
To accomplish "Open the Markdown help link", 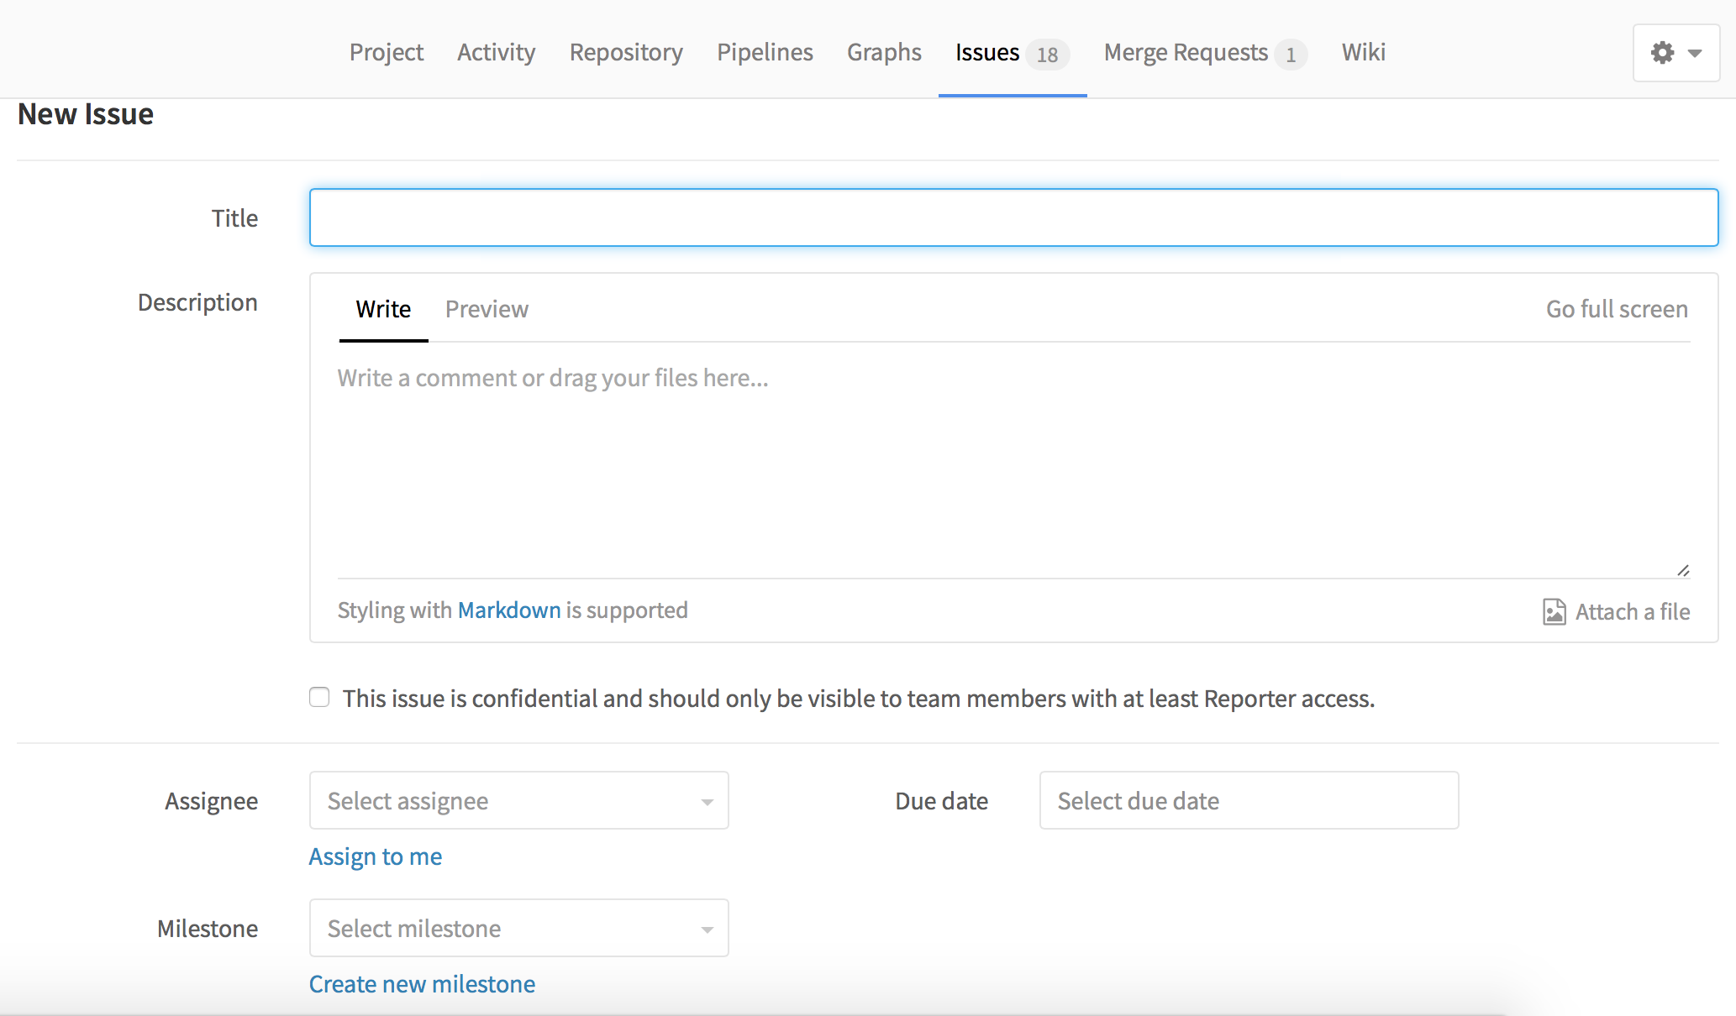I will (x=508, y=610).
